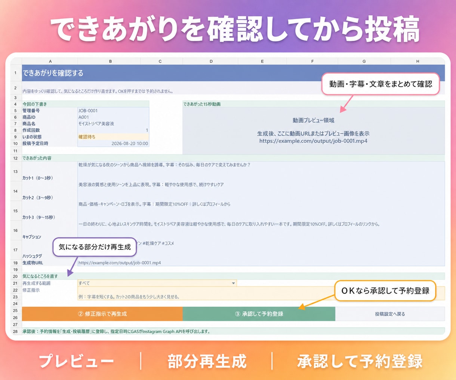Click the 確認待ち status cell
Viewport: 456px width, 380px height.
113,137
